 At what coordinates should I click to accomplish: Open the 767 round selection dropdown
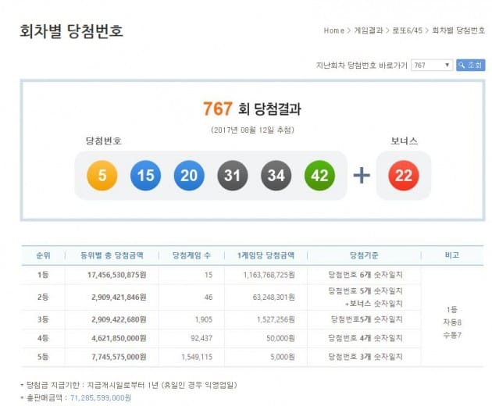pos(432,65)
